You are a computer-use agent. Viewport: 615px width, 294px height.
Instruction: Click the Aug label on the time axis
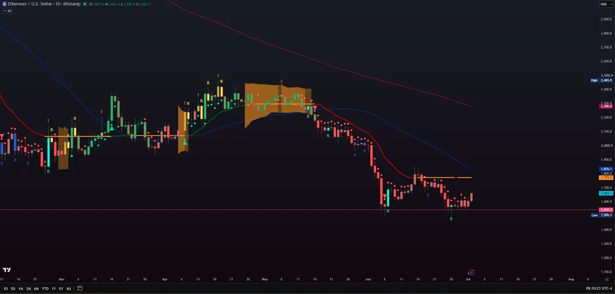click(571, 280)
